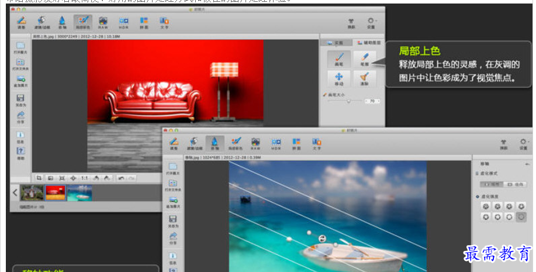The image size is (536, 272).
Task: Click 追加图片 in boat window sidebar
Action: (x=173, y=202)
